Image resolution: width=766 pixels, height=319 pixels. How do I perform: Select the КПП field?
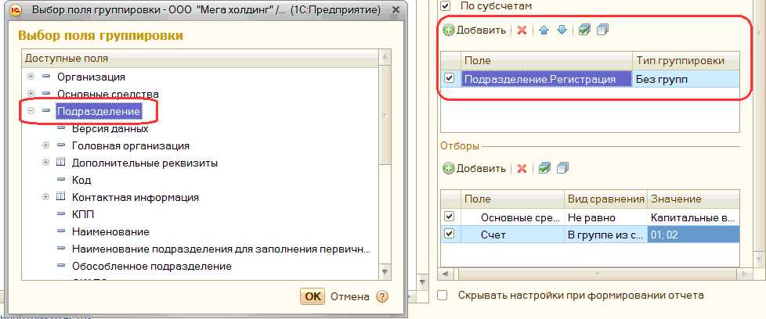(82, 214)
